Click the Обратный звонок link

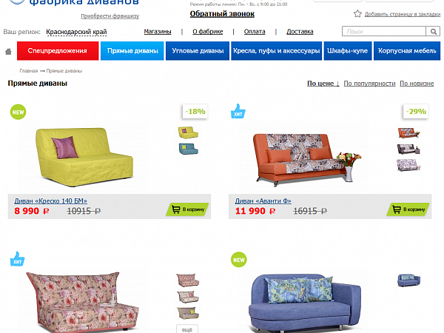point(222,13)
